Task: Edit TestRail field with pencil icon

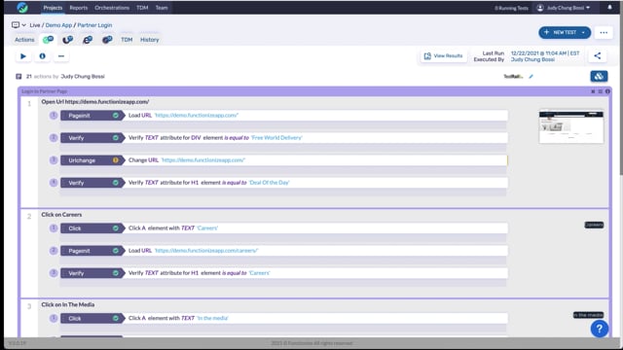Action: (531, 76)
